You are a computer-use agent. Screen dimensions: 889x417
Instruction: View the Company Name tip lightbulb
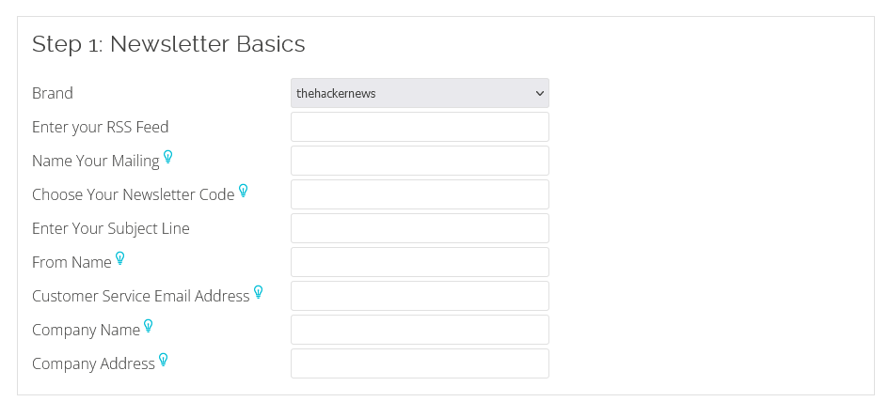(149, 327)
